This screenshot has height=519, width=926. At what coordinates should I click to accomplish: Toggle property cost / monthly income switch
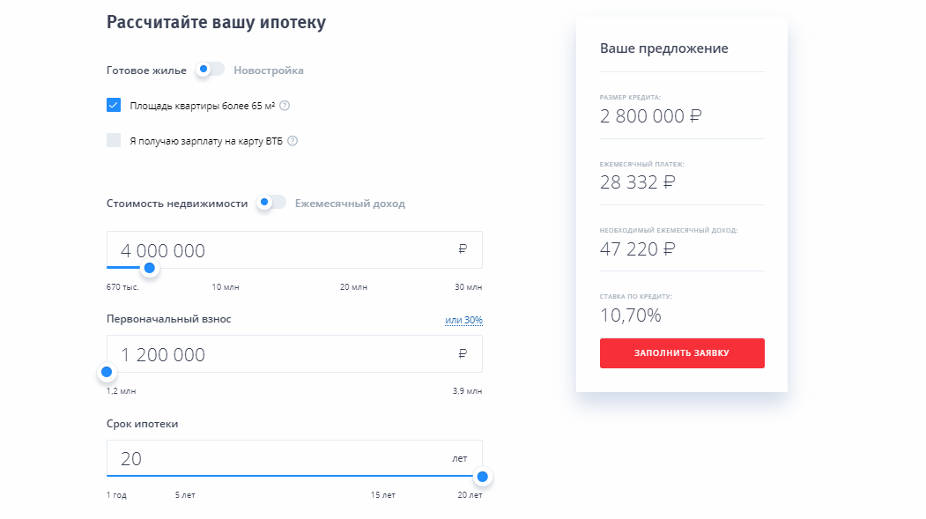point(271,203)
